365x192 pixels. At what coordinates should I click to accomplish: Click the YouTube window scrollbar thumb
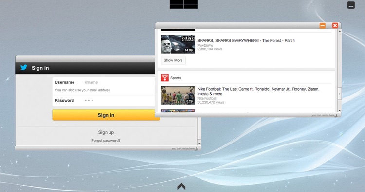pyautogui.click(x=340, y=94)
